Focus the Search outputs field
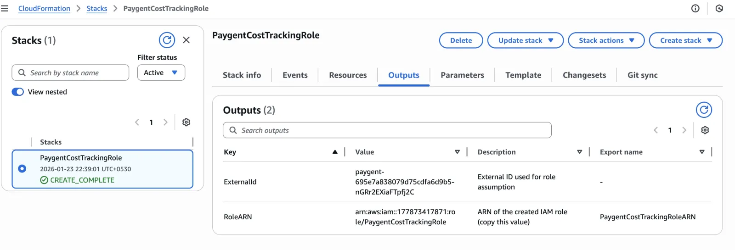This screenshot has height=250, width=735. pyautogui.click(x=387, y=130)
